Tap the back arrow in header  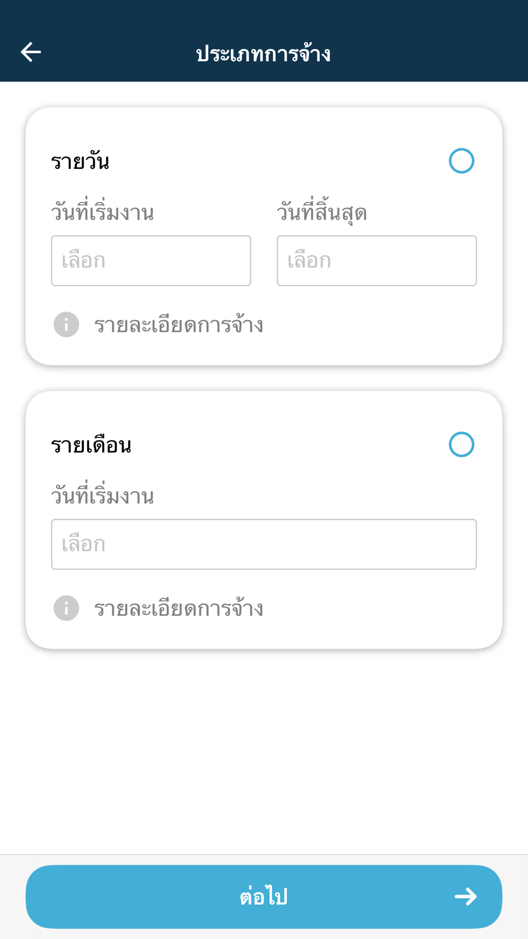[x=31, y=52]
